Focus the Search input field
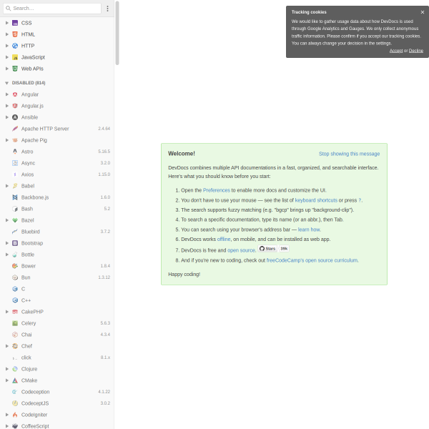 52,9
